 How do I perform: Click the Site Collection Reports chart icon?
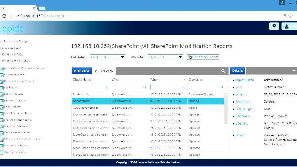coord(2,133)
